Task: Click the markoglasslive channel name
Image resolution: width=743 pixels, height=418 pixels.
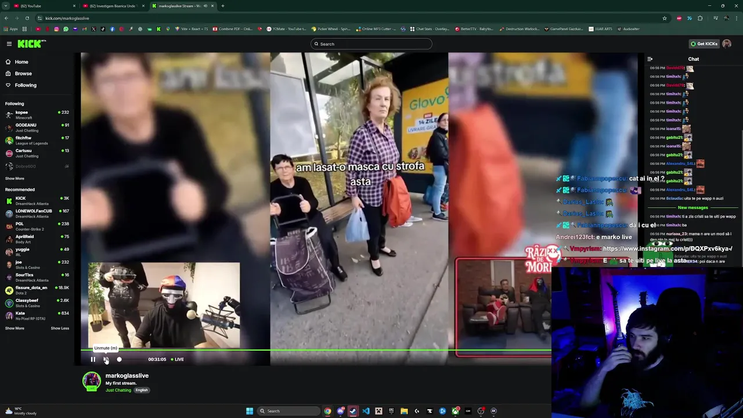Action: coord(127,376)
